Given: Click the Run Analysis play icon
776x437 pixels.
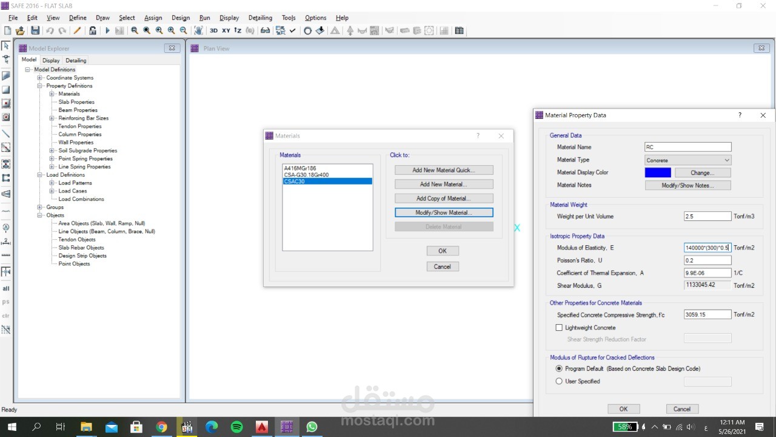Looking at the screenshot, I should pos(107,30).
